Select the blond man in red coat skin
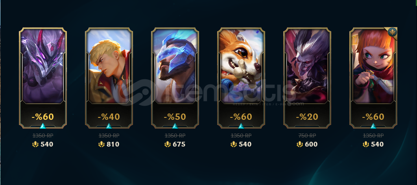 [109, 66]
